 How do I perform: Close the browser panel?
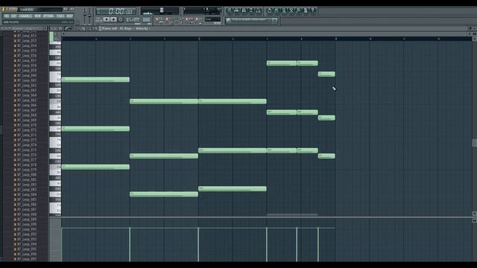pos(45,28)
